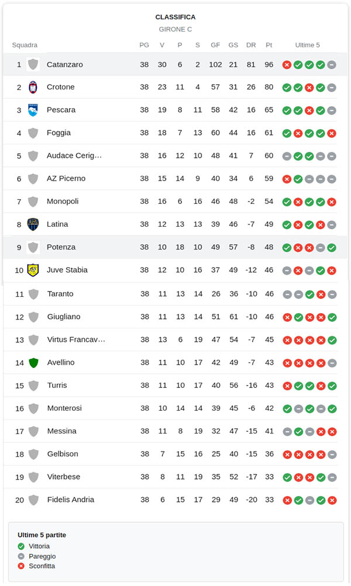Click the Juve Stabia yellow crest icon

click(x=33, y=270)
